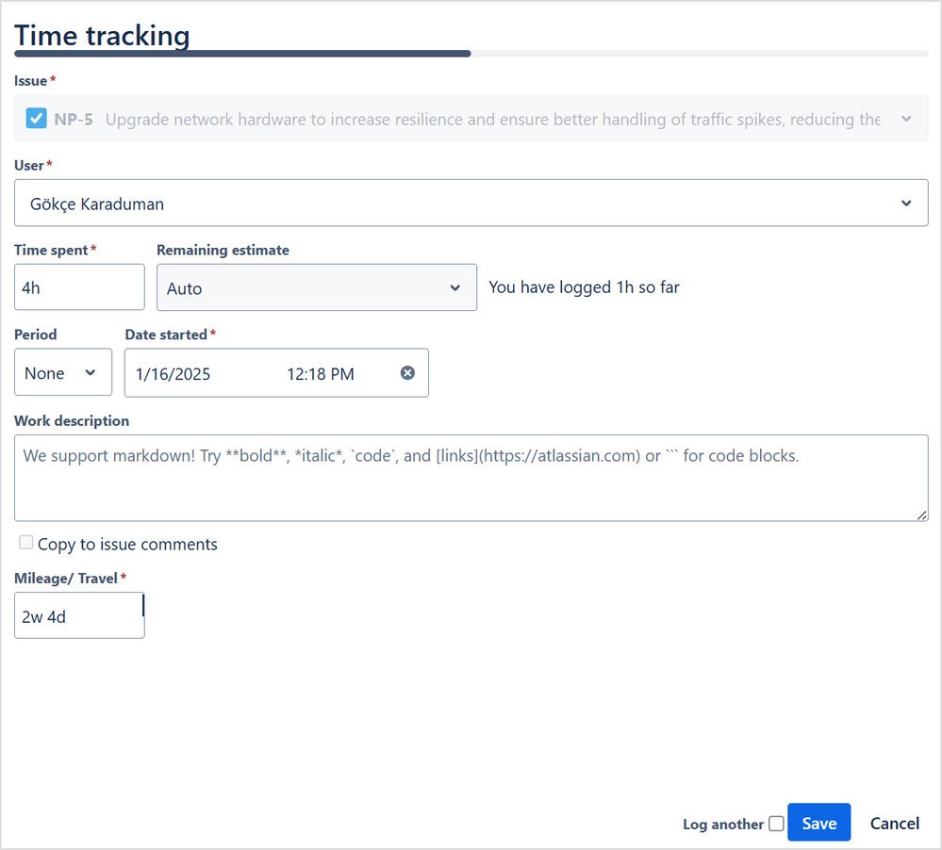The height and width of the screenshot is (850, 942).
Task: Click the resize handle of Work description box
Action: (x=921, y=515)
